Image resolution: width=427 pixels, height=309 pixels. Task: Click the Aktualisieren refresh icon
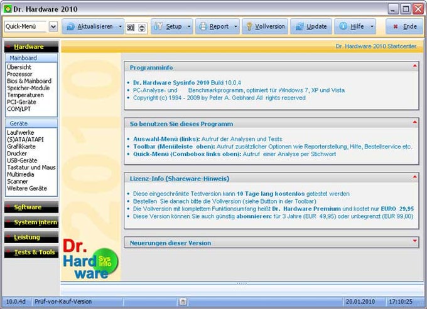pos(70,26)
